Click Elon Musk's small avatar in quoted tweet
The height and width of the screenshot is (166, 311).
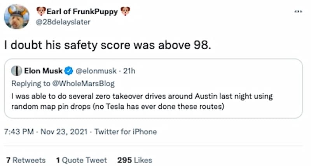[x=16, y=71]
